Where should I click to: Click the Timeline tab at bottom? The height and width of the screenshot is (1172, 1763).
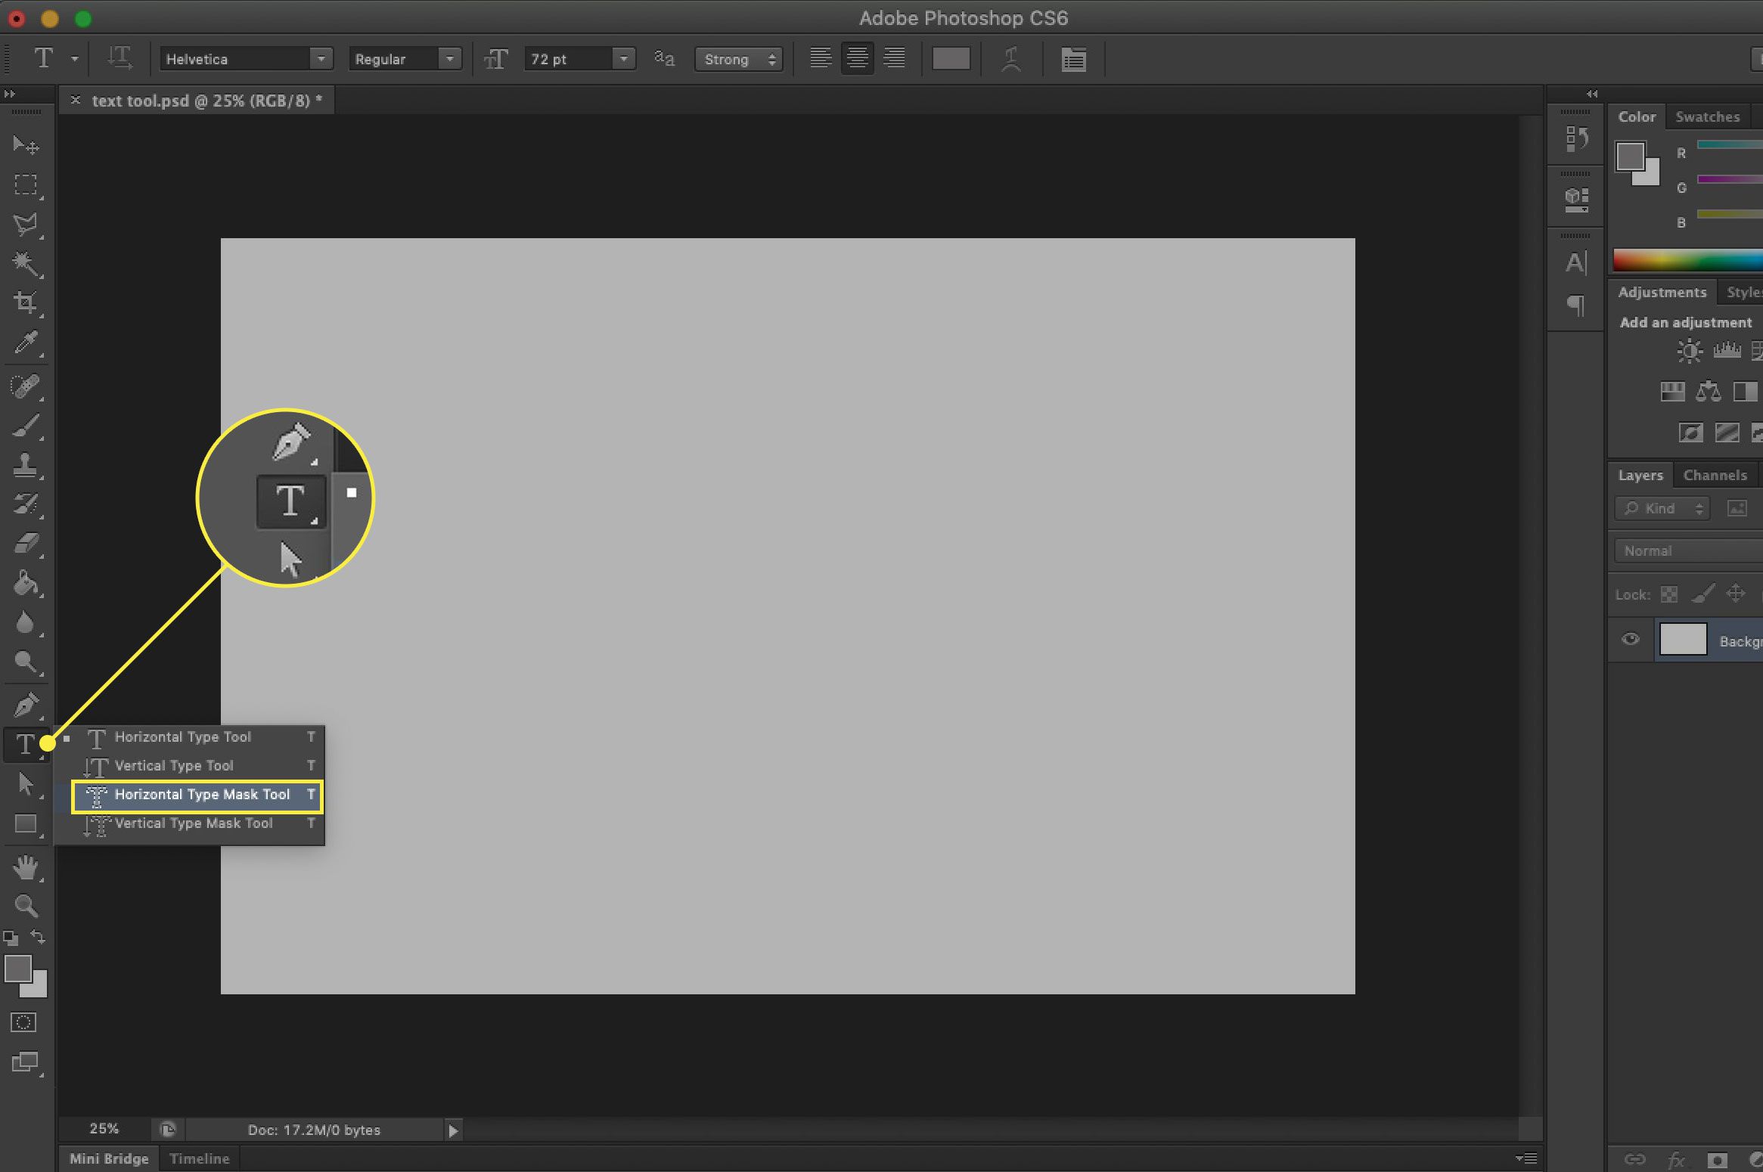point(199,1159)
